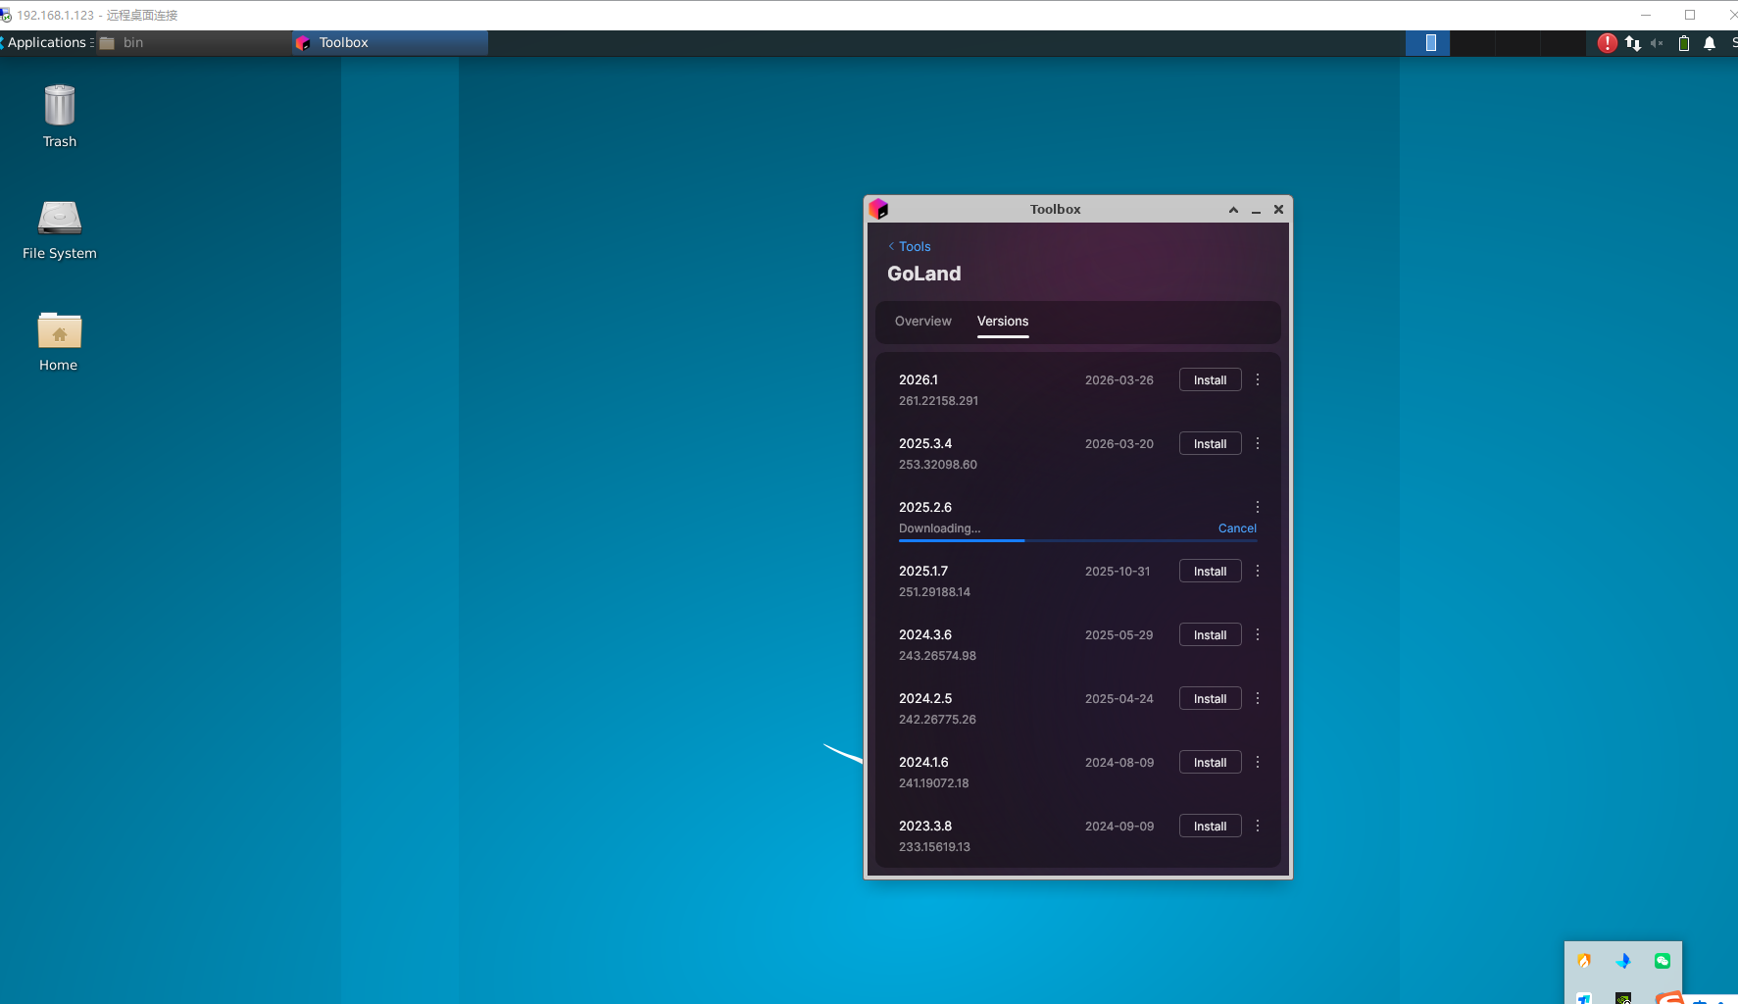
Task: Click the 2023.3.8 version label
Action: [x=925, y=826]
